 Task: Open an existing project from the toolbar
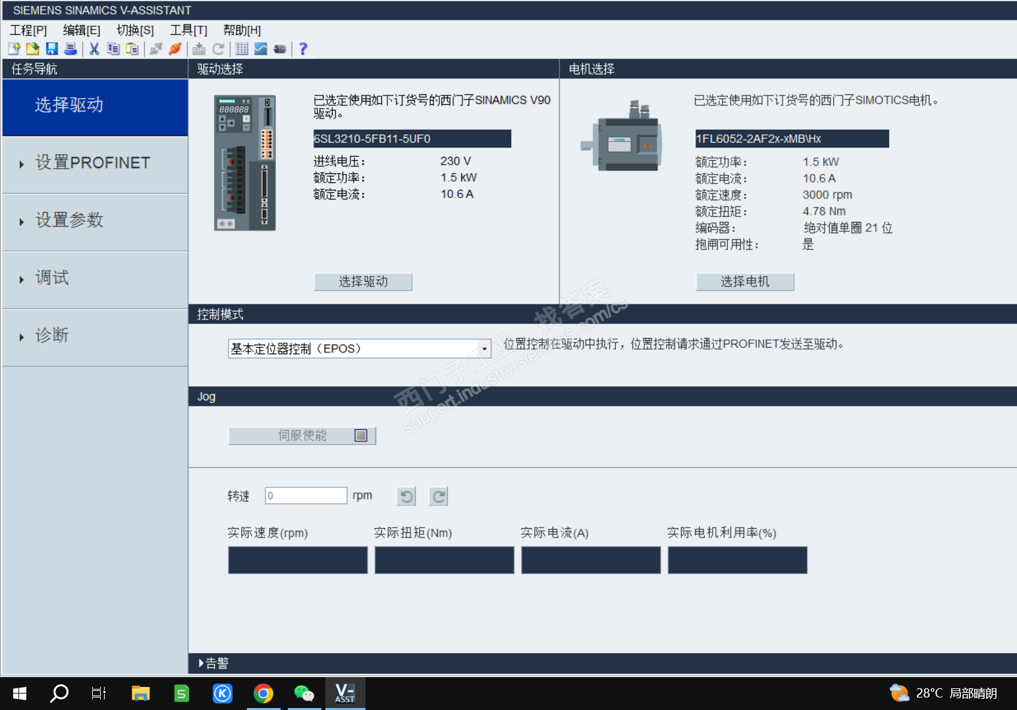coord(33,49)
